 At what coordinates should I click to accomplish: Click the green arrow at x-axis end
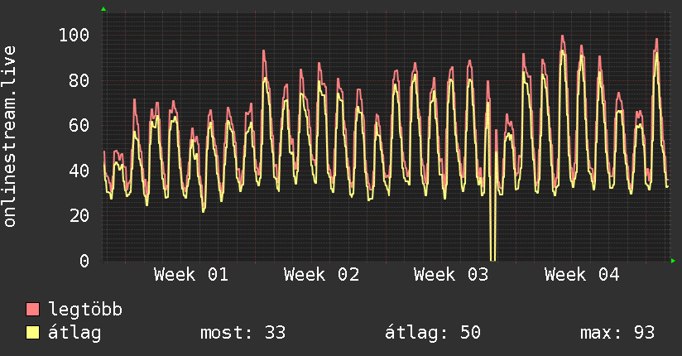[673, 261]
